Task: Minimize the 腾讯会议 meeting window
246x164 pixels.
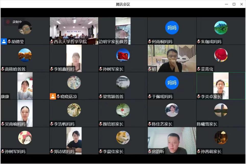Action: pyautogui.click(x=226, y=4)
